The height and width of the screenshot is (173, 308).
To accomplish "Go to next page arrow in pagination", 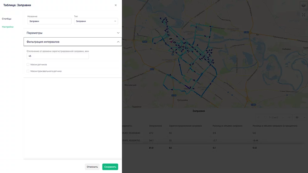I will [283, 117].
